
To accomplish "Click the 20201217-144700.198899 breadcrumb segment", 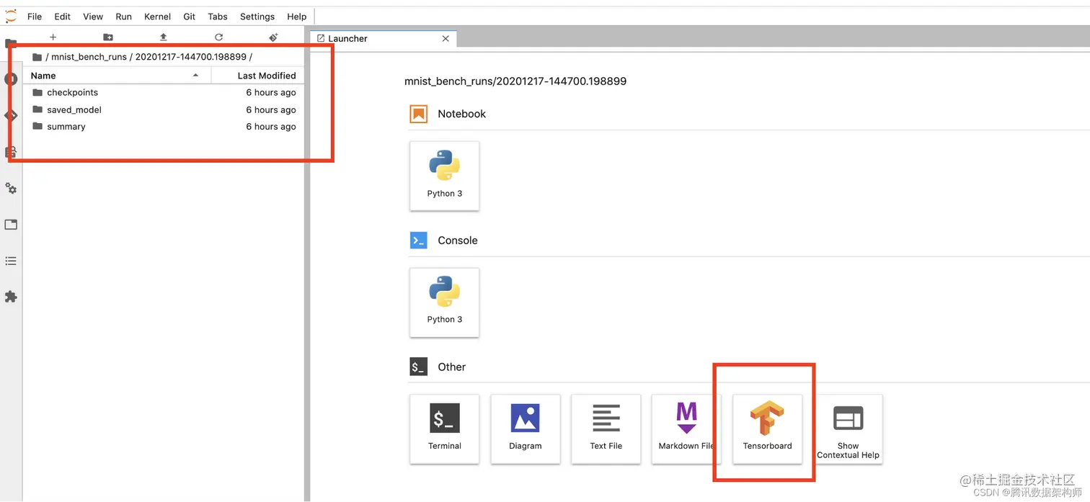I will (x=191, y=57).
